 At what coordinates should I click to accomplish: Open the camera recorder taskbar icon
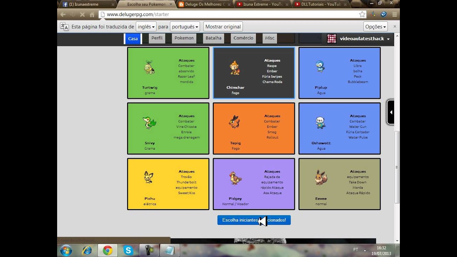pyautogui.click(x=149, y=251)
